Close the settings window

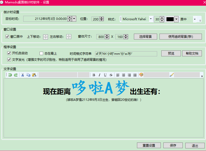tap(204, 3)
